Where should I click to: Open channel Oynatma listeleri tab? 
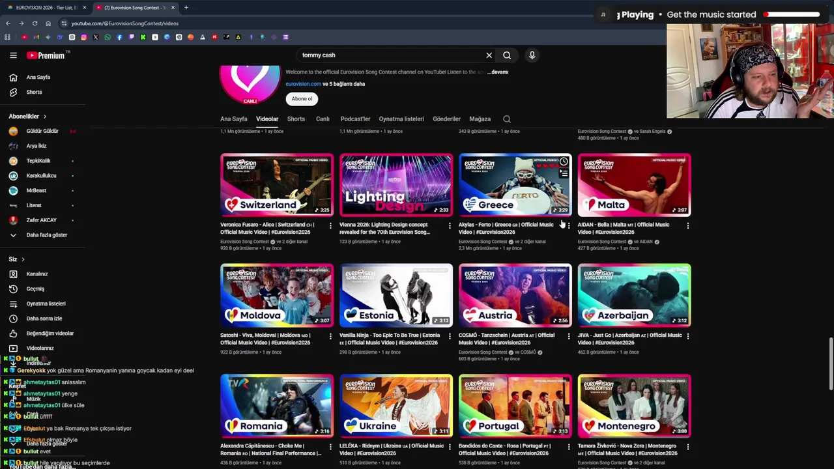[401, 119]
